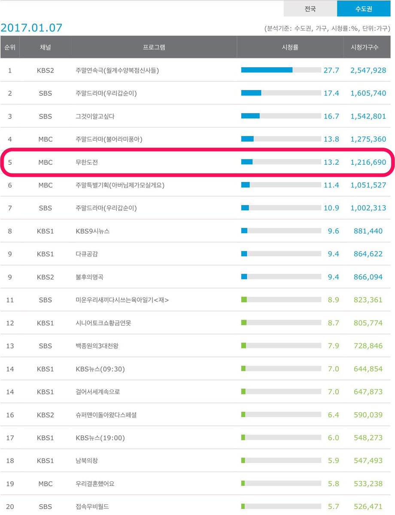This screenshot has width=395, height=515.
Task: Select 주말드라마(우리갑순이) with 10.9 rating
Action: click(106, 208)
